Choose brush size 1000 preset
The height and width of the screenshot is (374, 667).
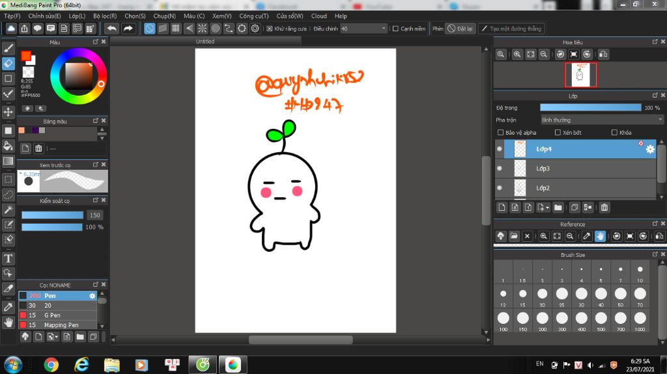click(640, 321)
